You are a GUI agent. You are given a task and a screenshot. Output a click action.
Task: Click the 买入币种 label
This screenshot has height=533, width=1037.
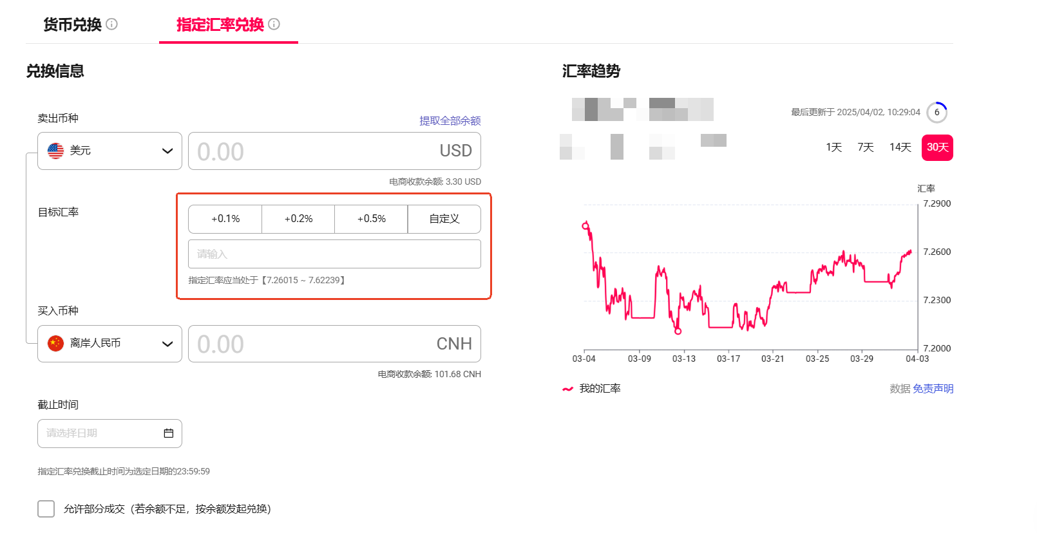coord(58,311)
